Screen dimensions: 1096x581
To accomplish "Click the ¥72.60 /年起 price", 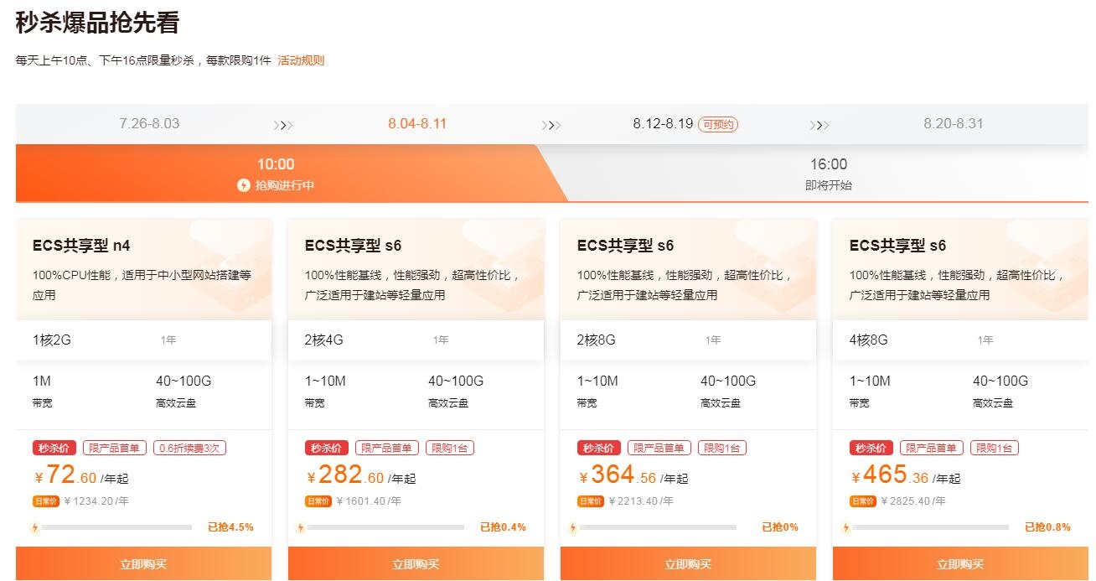I will [81, 475].
